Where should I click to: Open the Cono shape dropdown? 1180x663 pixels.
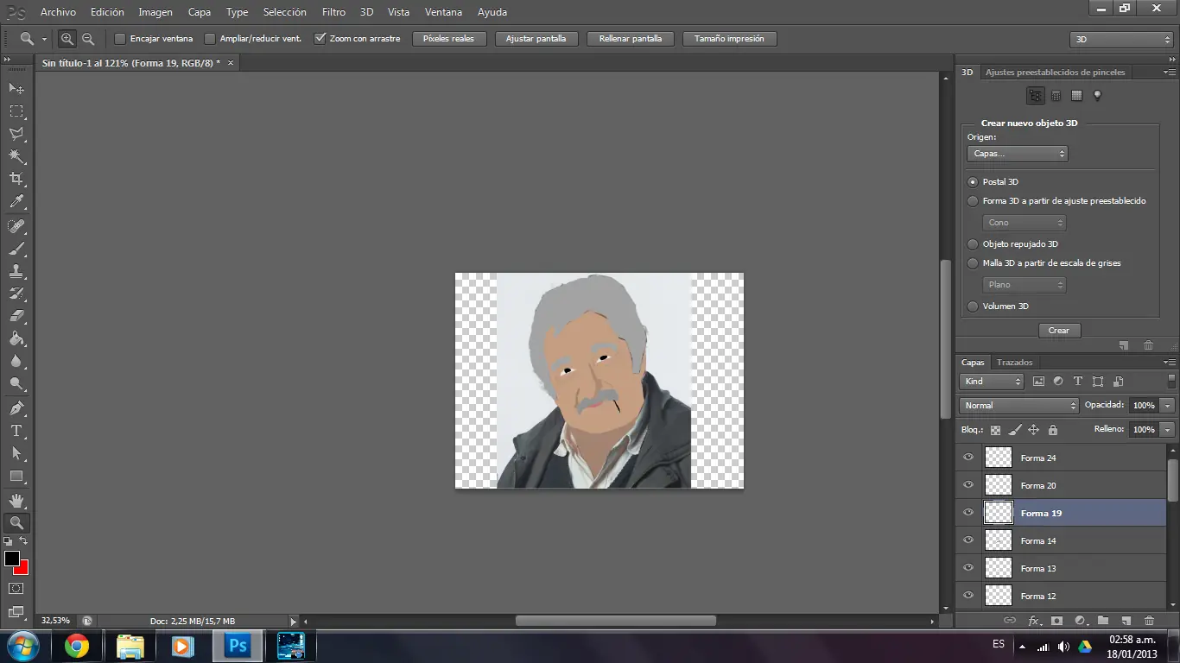[x=1025, y=223]
